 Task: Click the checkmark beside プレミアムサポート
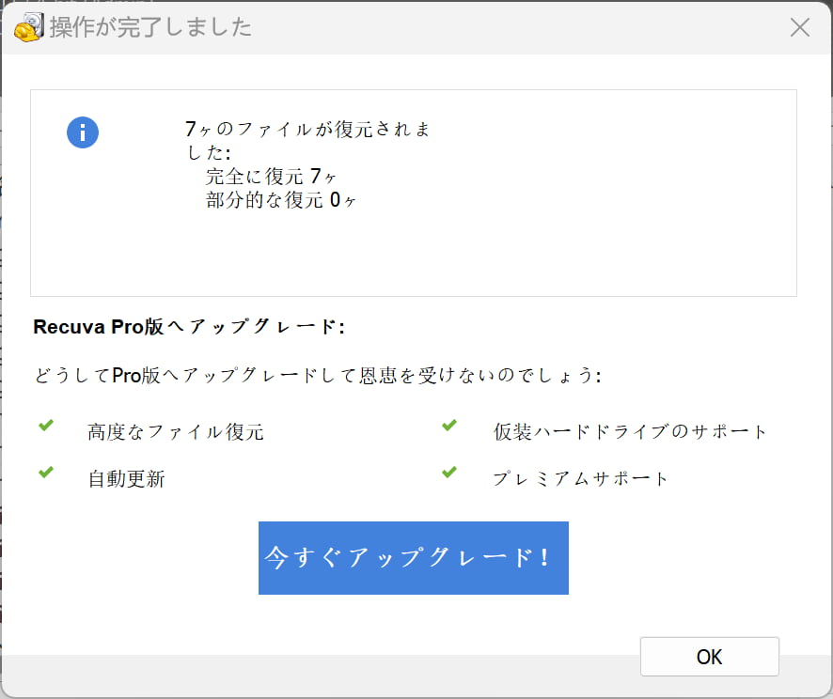click(449, 472)
